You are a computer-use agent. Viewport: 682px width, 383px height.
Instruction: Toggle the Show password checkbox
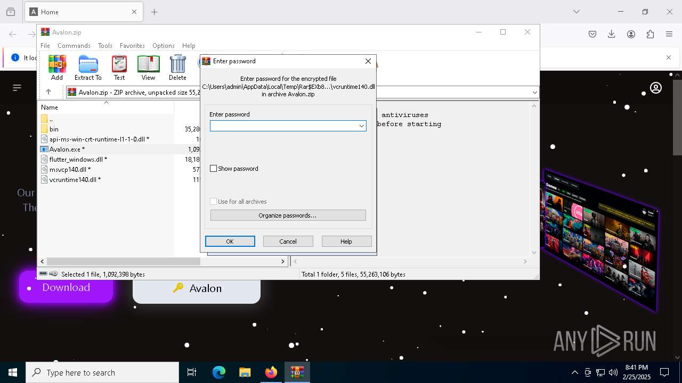click(x=213, y=169)
